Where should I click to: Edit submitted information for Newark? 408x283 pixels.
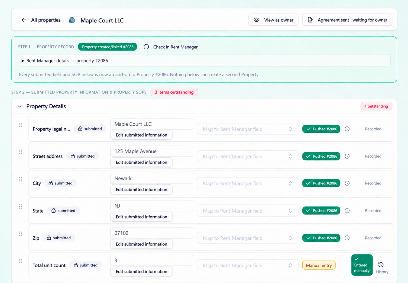tap(141, 190)
